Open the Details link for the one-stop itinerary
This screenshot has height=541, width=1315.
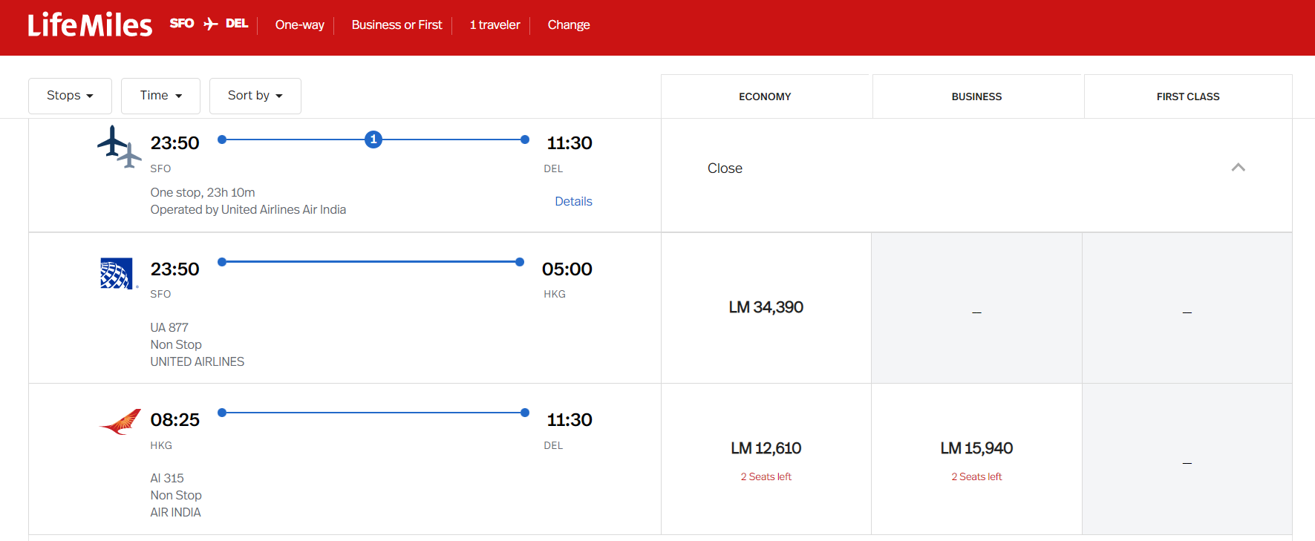573,201
